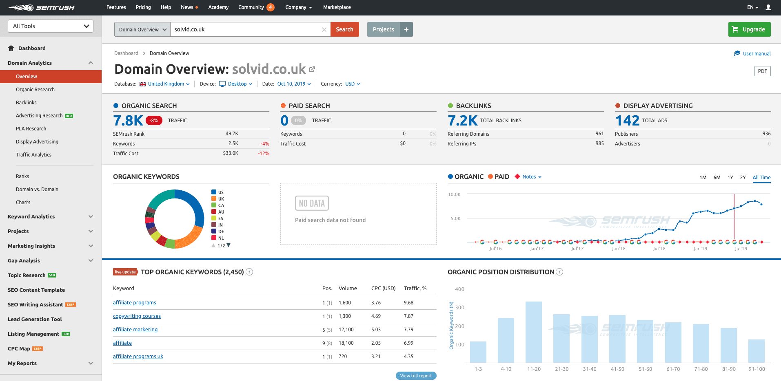Expand the Gap Analysis section
This screenshot has width=781, height=381.
[91, 260]
